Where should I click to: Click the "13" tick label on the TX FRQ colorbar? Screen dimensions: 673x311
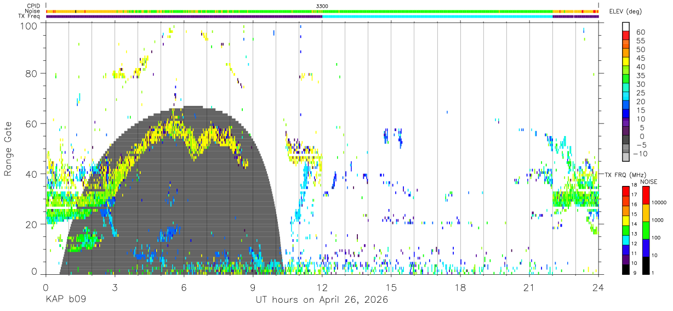(635, 234)
